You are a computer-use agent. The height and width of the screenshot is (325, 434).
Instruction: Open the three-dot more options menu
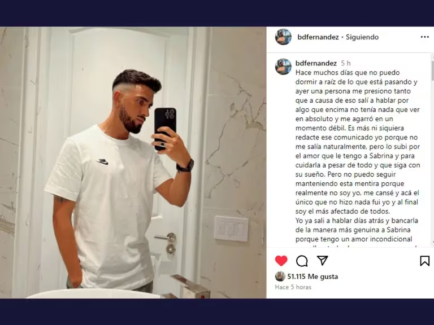point(424,37)
